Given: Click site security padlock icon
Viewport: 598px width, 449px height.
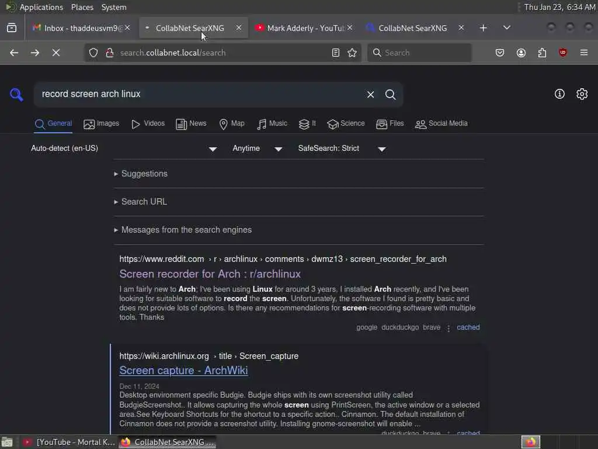Looking at the screenshot, I should tap(110, 53).
